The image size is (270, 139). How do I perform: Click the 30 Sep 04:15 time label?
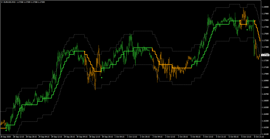tap(82, 136)
